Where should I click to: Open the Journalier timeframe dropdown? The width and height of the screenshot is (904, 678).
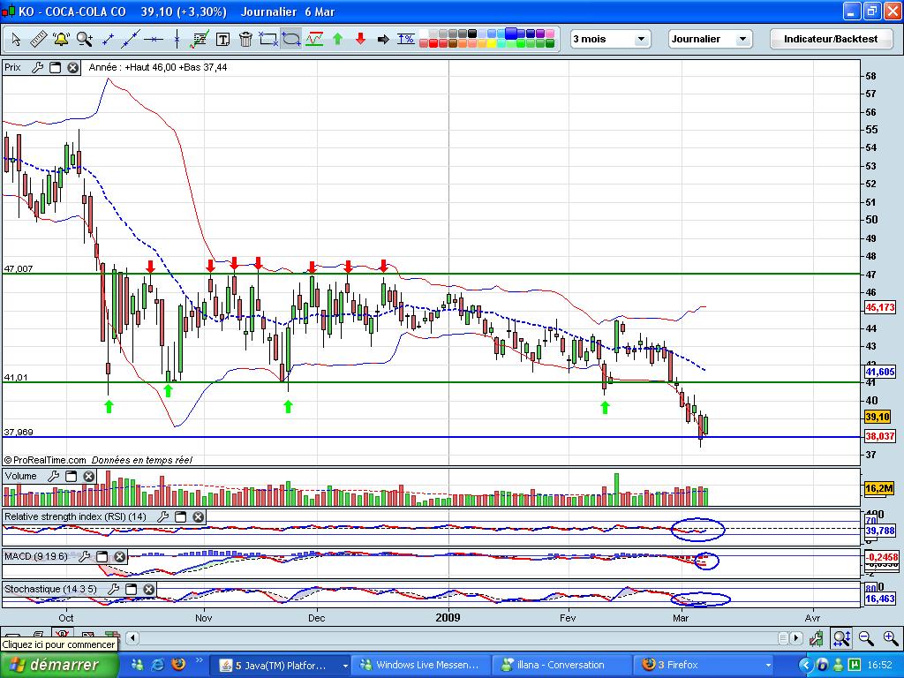[711, 39]
